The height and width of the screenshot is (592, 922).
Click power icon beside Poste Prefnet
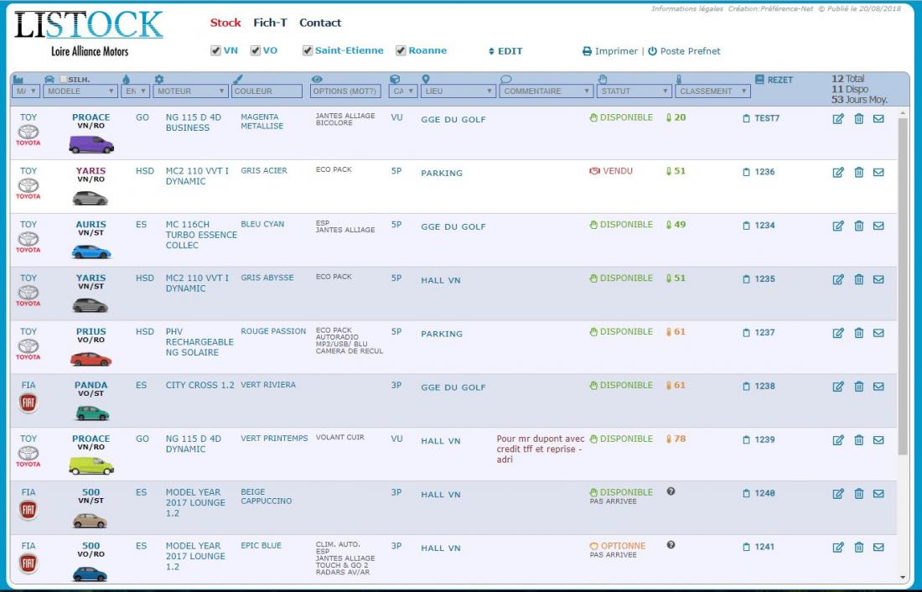[652, 51]
